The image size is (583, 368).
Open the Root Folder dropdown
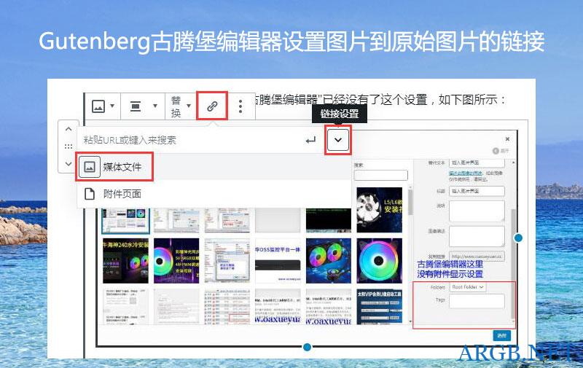point(469,287)
